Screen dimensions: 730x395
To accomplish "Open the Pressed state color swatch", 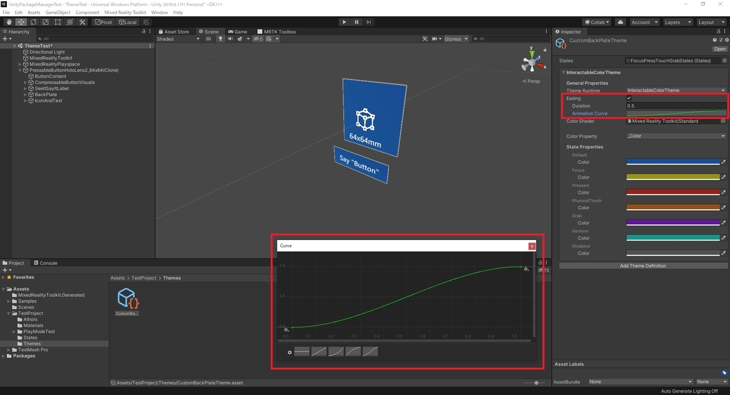I will tap(673, 193).
